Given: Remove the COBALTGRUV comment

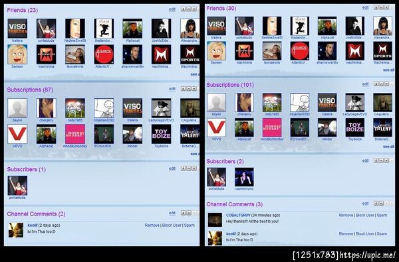Looking at the screenshot, I should (x=346, y=215).
